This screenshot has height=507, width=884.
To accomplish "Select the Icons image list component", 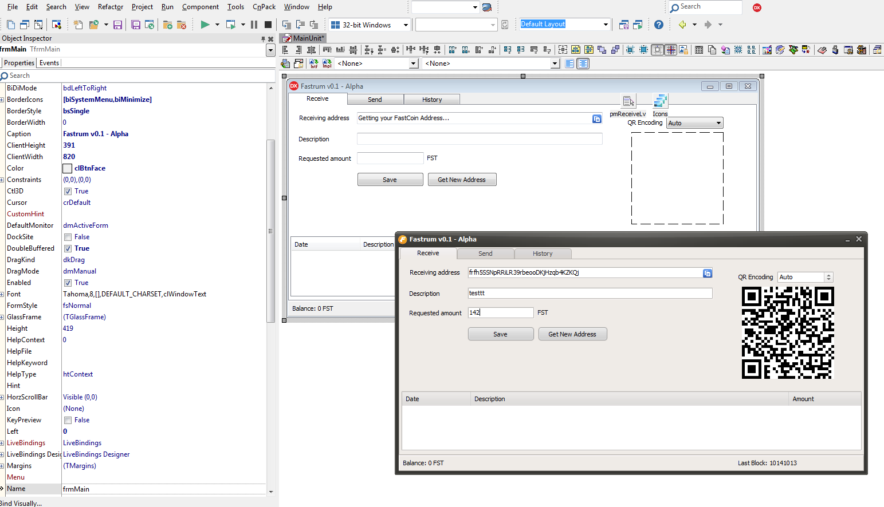I will point(661,101).
